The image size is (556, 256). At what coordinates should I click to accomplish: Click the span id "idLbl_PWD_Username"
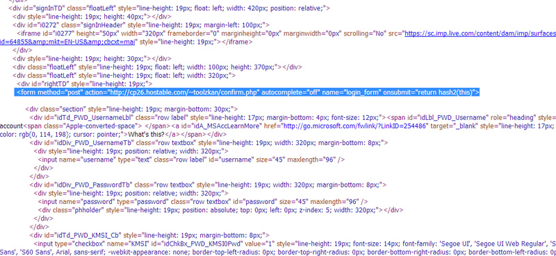pos(449,117)
